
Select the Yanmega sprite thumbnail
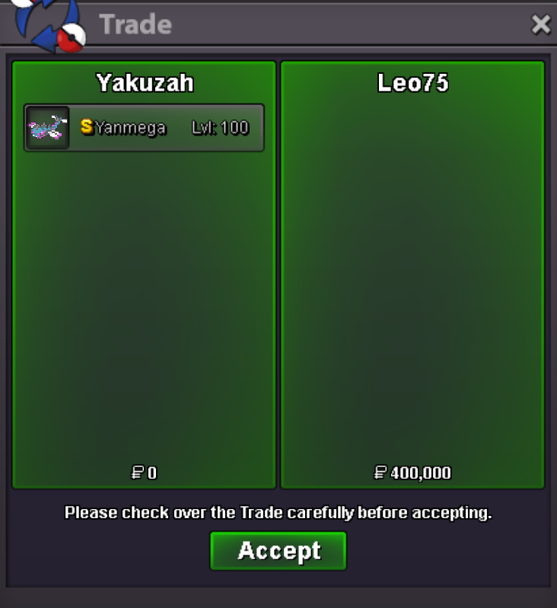pyautogui.click(x=48, y=128)
